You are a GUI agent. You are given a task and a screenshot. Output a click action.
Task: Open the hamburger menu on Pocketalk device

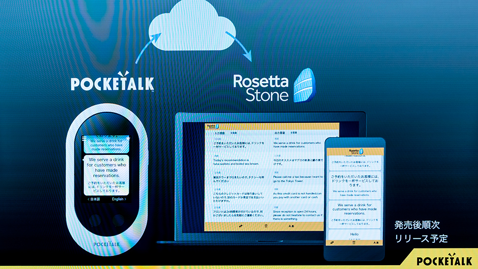85,139
